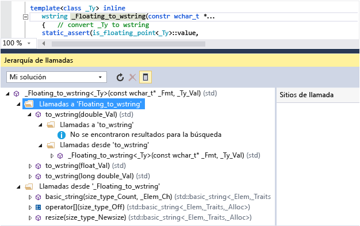
Task: Click 'template<class _Ty> inline' code line
Action: (x=78, y=8)
